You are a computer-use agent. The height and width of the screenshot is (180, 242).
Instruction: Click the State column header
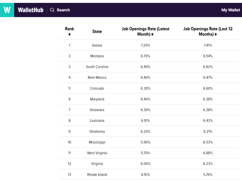click(97, 32)
